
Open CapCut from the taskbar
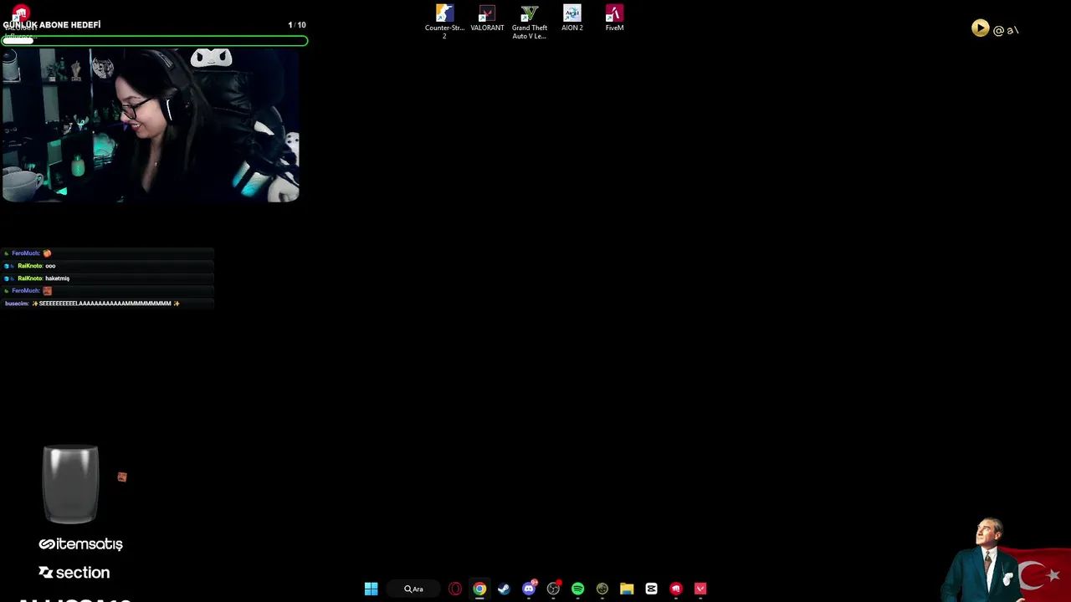[651, 589]
